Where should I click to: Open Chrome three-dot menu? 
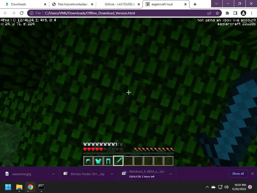pos(251,13)
